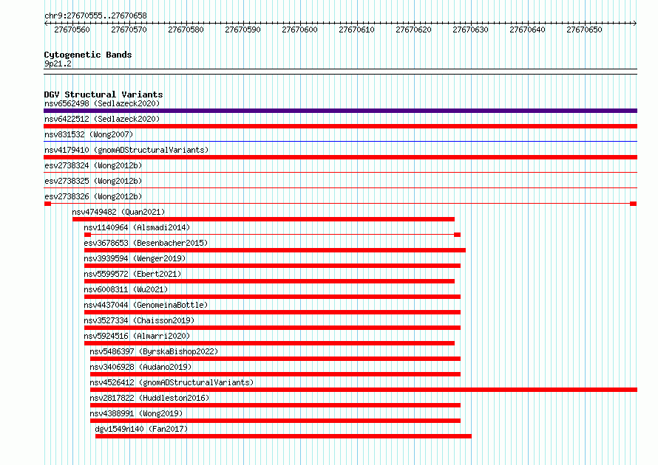Select the 9p21.2 band label
Screen dimensions: 658x465
coord(58,63)
